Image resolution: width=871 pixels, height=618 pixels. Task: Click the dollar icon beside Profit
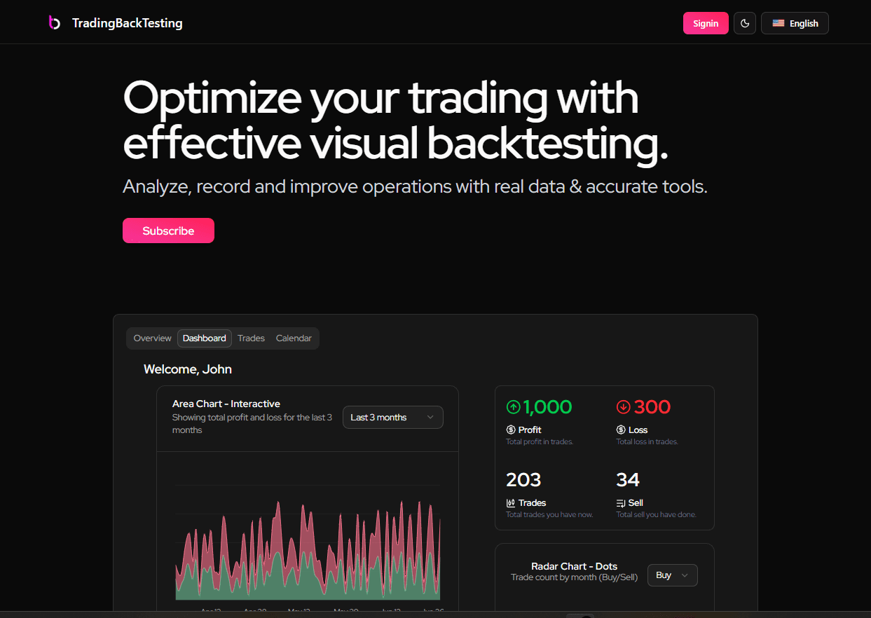(511, 430)
